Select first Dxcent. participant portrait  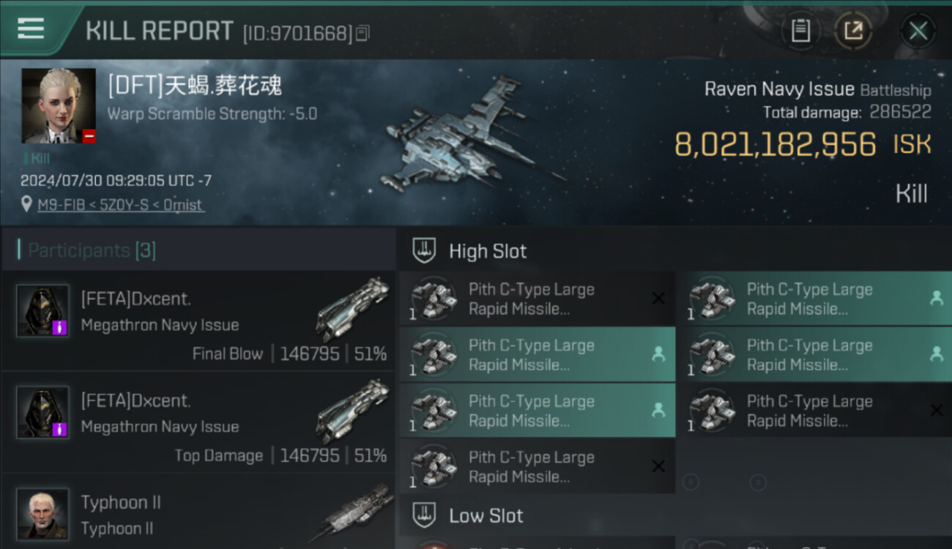[x=42, y=310]
